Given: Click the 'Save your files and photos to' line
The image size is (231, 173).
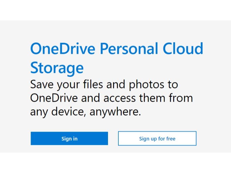Looking at the screenshot, I should 104,85.
